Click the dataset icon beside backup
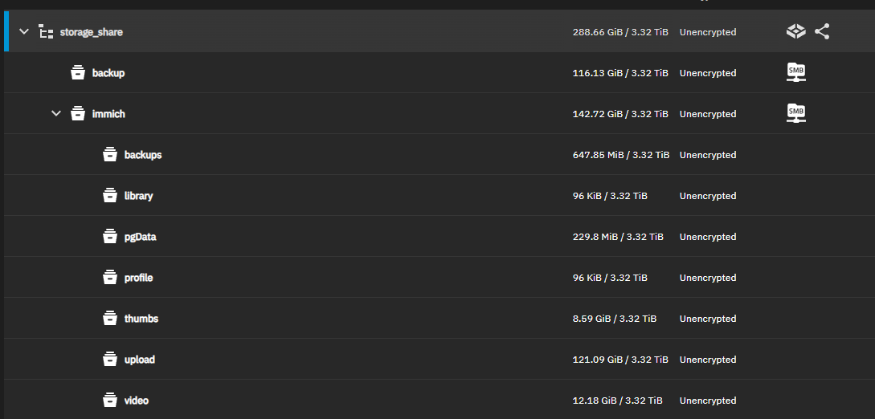The image size is (875, 419). click(x=78, y=73)
